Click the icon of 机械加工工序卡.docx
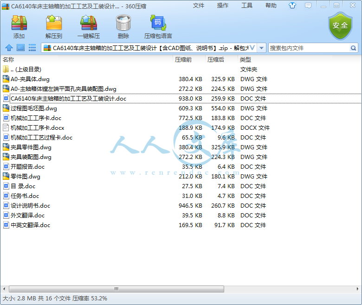This screenshot has width=362, height=305. tap(6, 127)
